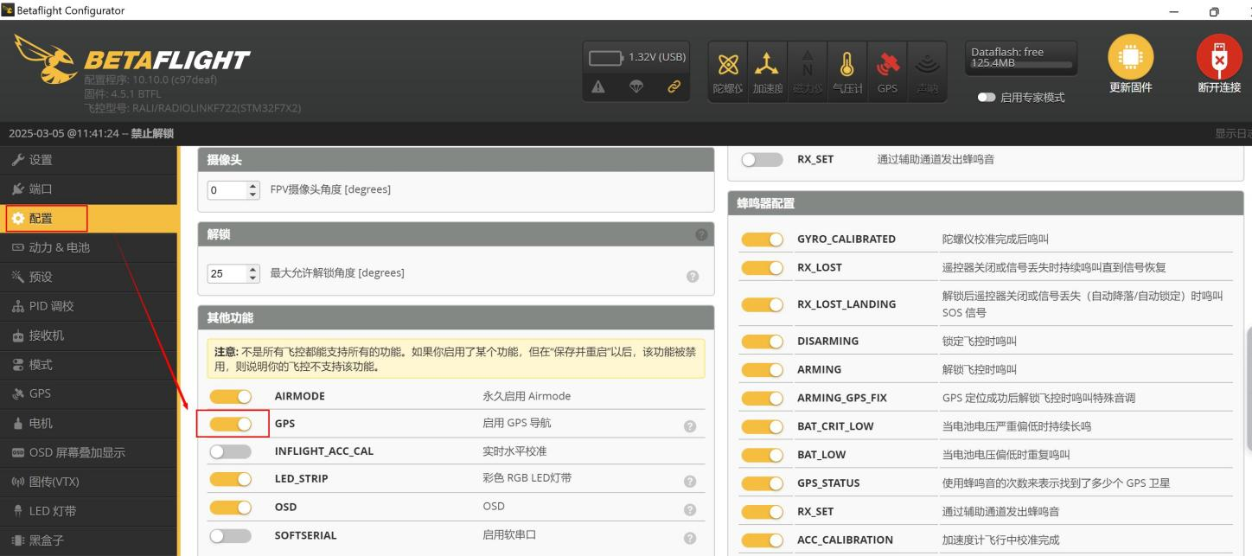Click the FPV camera angle stepper arrows
The width and height of the screenshot is (1252, 556).
tap(252, 189)
